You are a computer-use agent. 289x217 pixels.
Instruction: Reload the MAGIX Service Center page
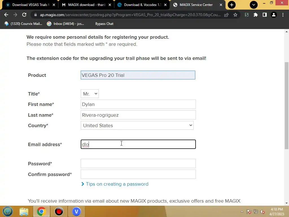pos(24,15)
